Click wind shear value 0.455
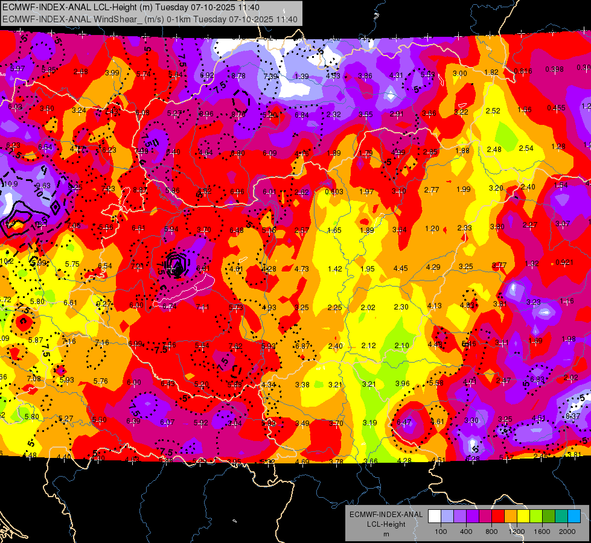Screen dimensions: 591x543 click(x=557, y=108)
